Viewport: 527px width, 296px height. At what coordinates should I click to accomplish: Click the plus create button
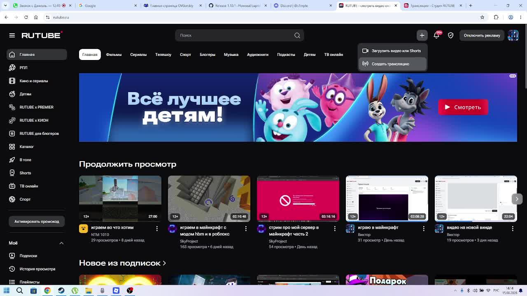coord(422,35)
